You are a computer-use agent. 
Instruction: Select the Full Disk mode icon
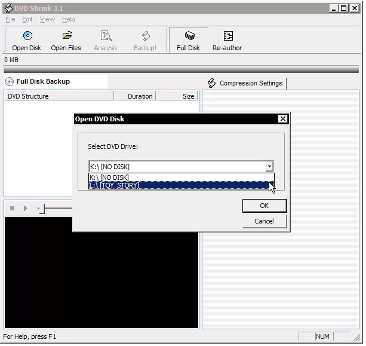click(x=189, y=35)
